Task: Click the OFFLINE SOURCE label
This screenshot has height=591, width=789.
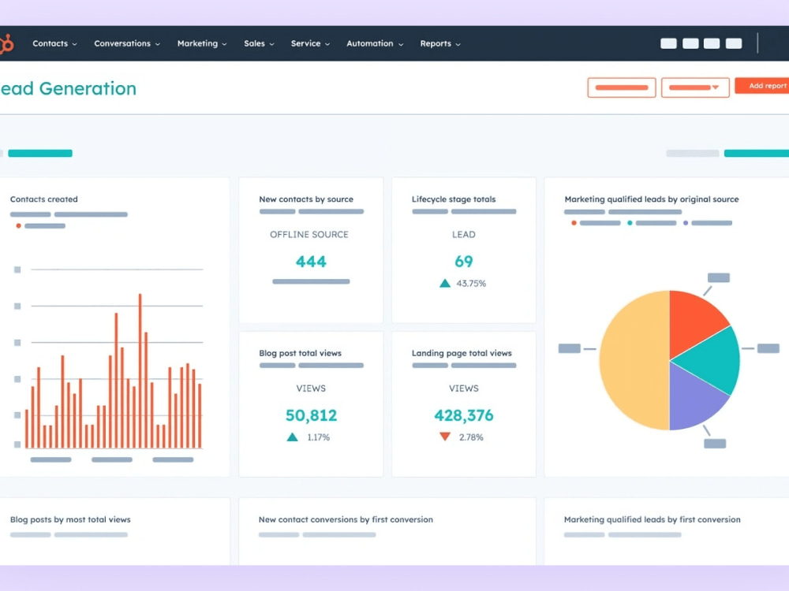Action: [309, 234]
